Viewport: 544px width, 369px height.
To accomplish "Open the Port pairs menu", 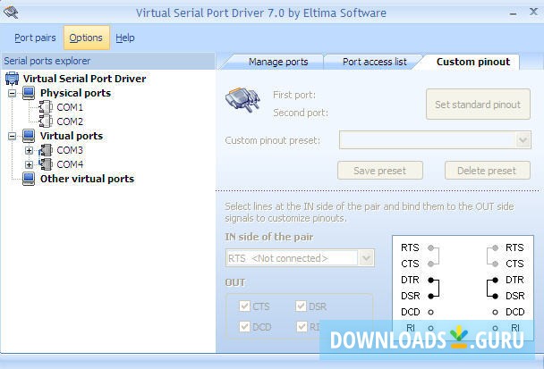I will pyautogui.click(x=35, y=38).
